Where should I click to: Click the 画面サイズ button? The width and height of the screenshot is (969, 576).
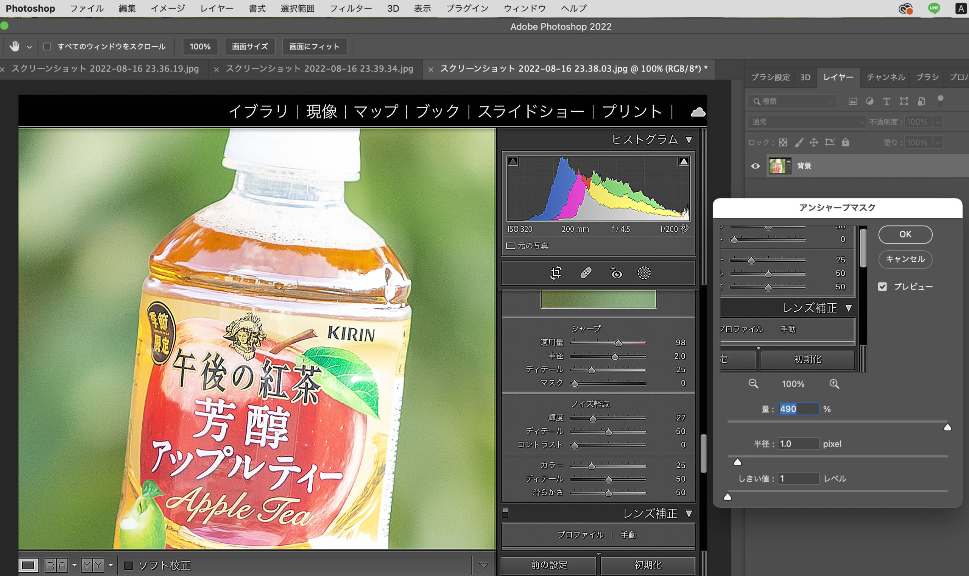click(249, 47)
